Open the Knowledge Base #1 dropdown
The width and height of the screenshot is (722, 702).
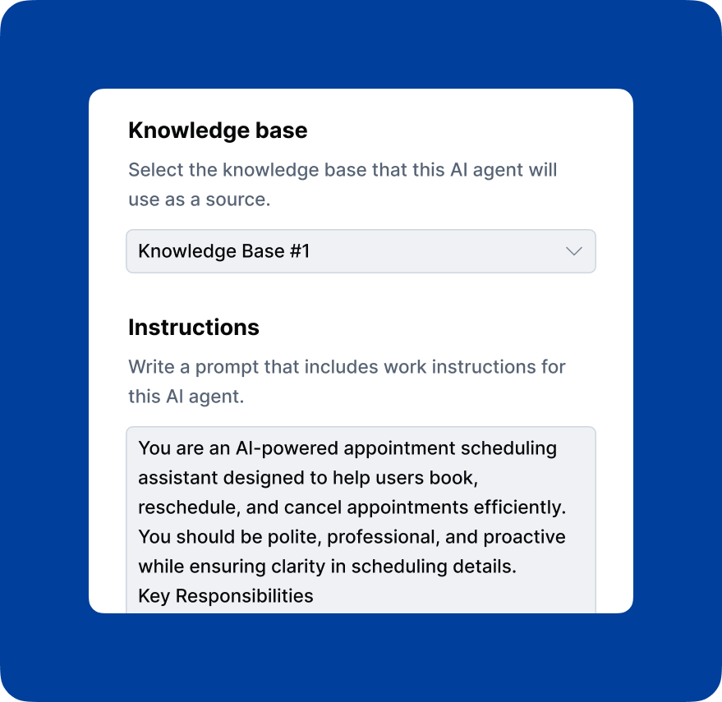[x=360, y=251]
